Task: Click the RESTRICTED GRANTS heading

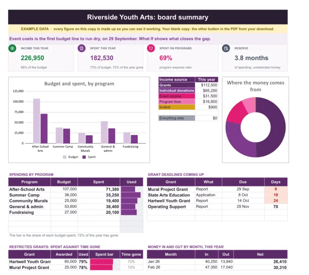Action: coord(55,247)
